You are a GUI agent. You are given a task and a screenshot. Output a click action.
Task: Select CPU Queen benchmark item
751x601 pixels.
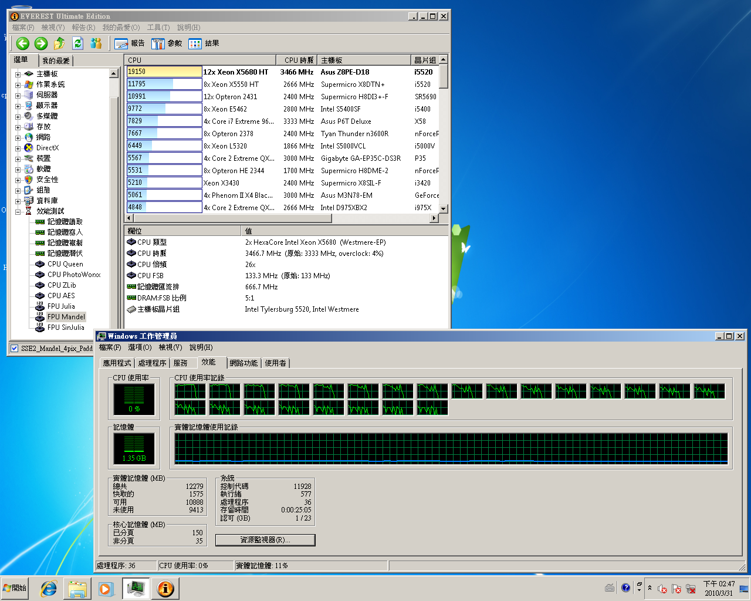pos(65,264)
